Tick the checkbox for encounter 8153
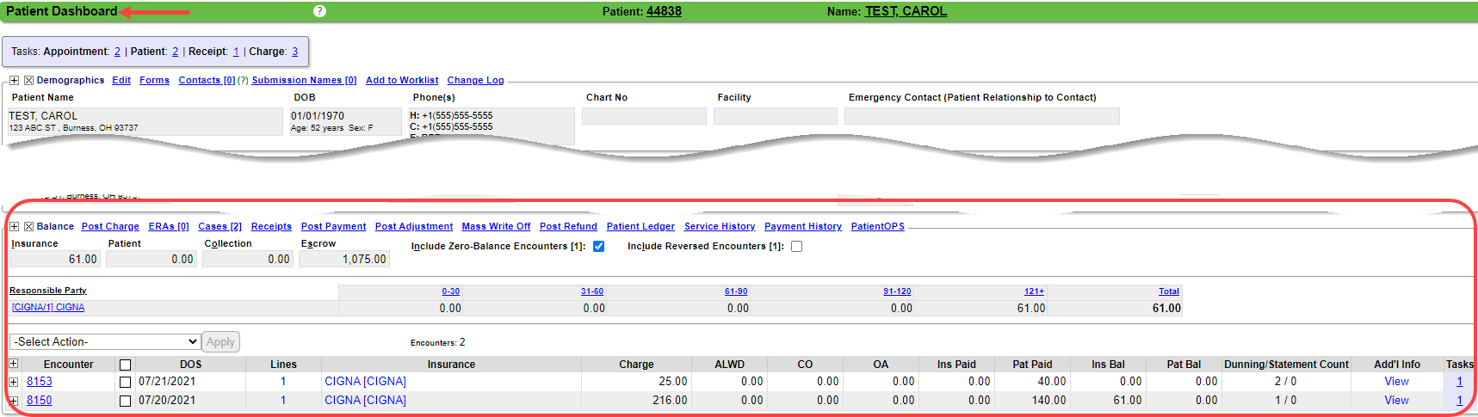This screenshot has width=1478, height=417. pos(125,382)
